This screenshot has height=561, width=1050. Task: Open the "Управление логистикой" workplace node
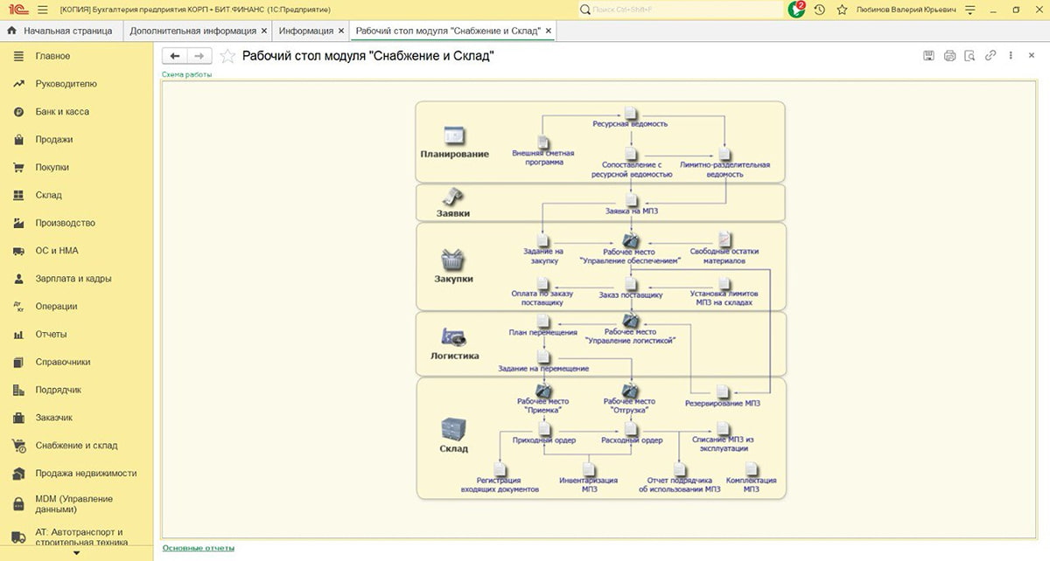coord(630,327)
